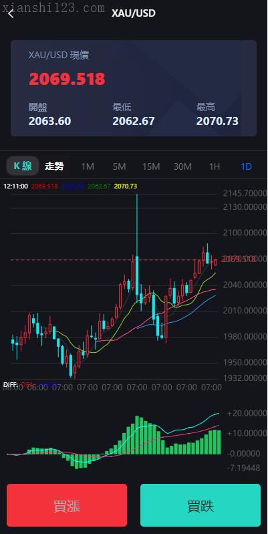Select the 1M timeframe tab
Viewport: 268px width, 534px height.
point(88,166)
